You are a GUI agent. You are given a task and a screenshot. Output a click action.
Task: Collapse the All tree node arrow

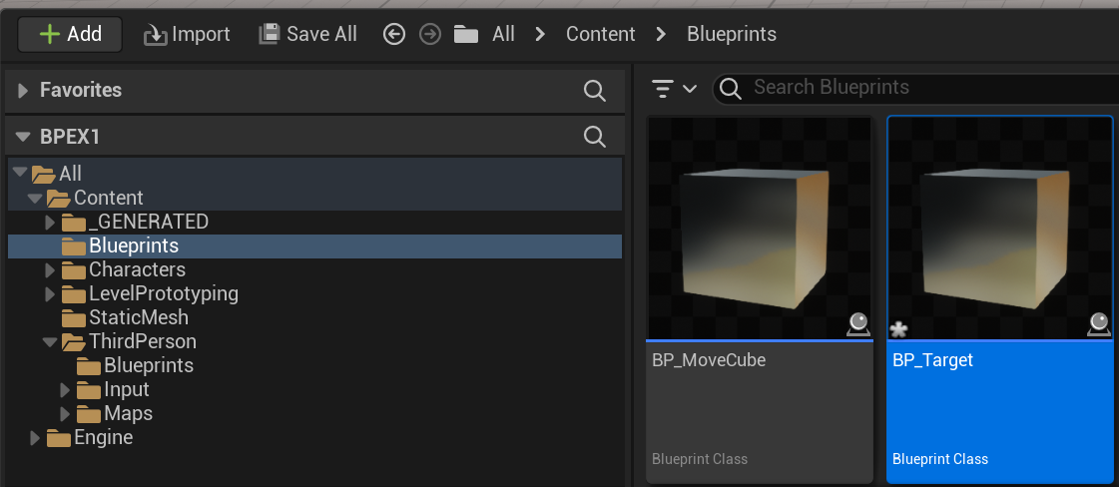tap(19, 174)
